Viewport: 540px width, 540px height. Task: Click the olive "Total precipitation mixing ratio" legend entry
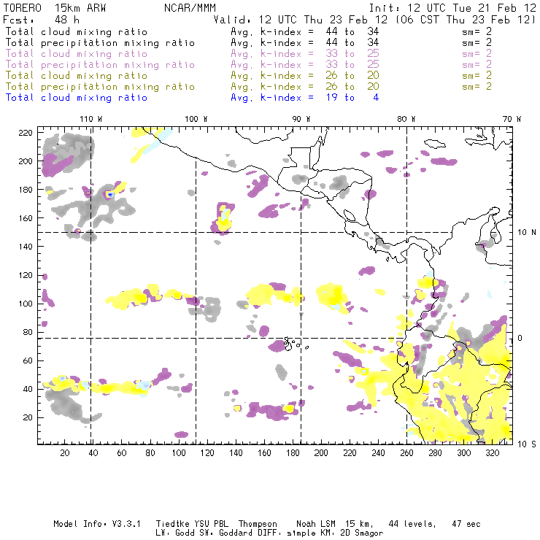click(x=100, y=86)
